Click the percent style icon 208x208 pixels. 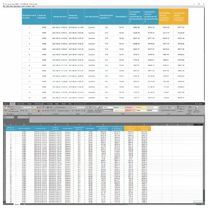click(x=76, y=111)
